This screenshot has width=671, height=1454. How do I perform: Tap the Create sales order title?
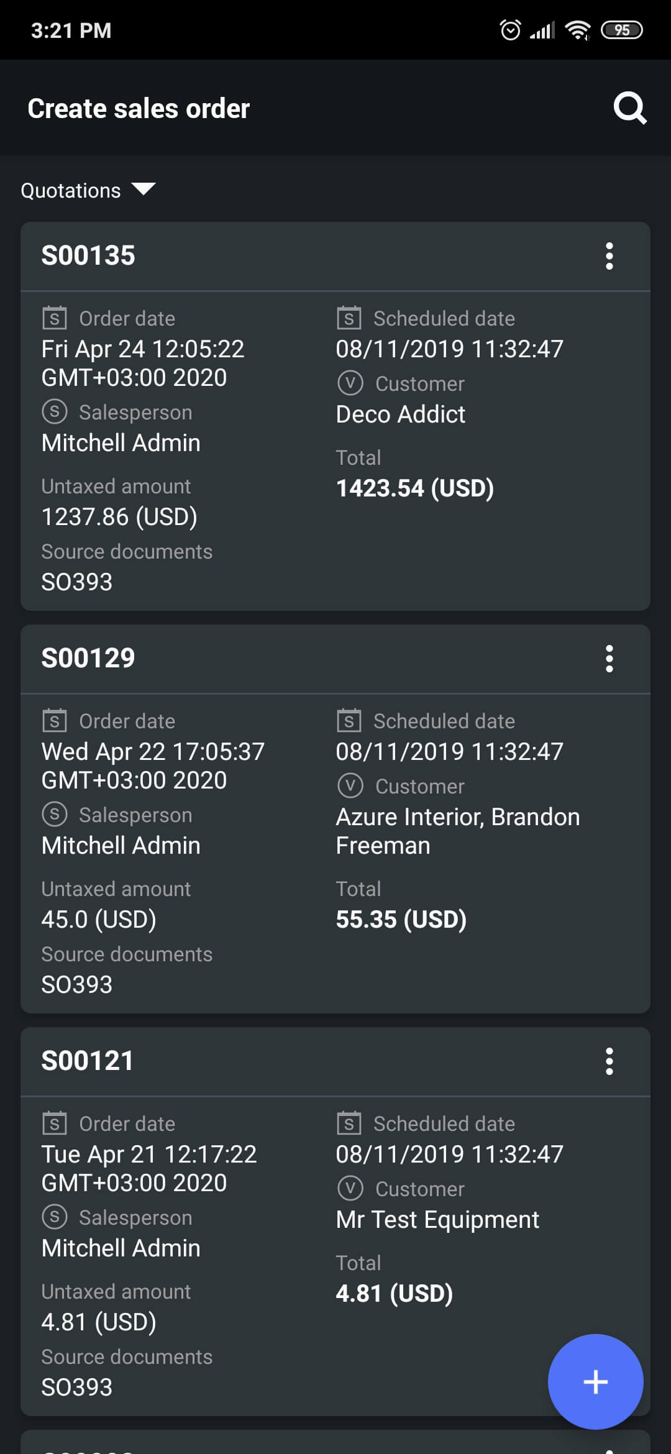tap(139, 109)
